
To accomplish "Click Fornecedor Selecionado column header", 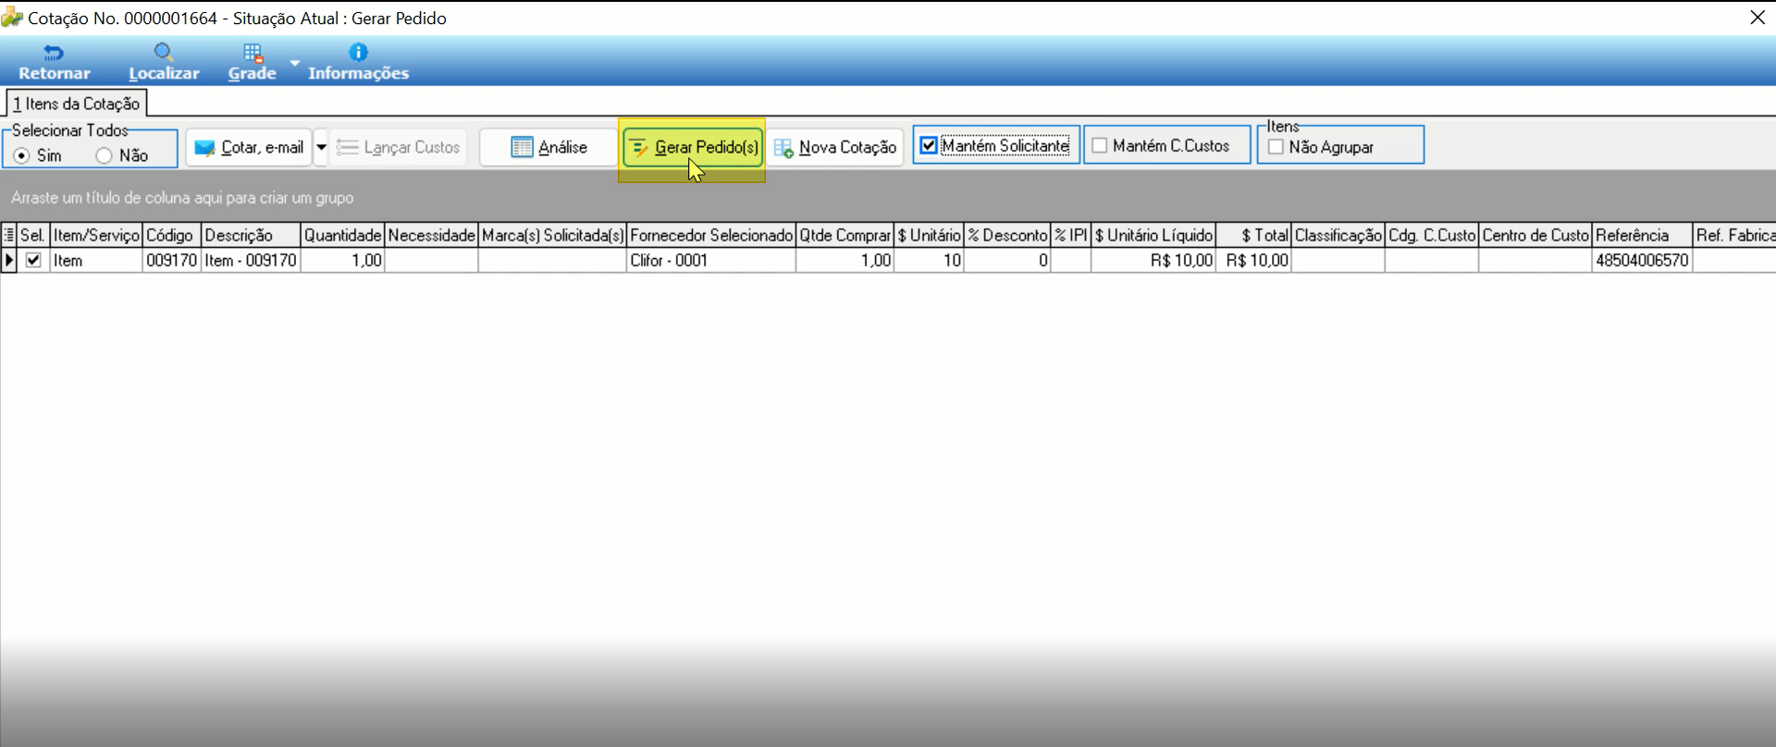I will 710,236.
